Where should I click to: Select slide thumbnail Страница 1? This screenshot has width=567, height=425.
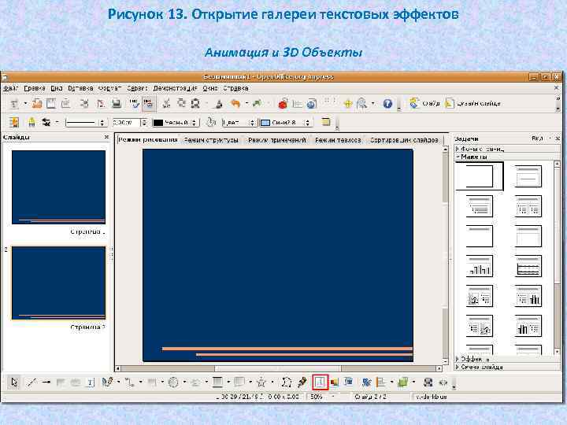[x=58, y=187]
